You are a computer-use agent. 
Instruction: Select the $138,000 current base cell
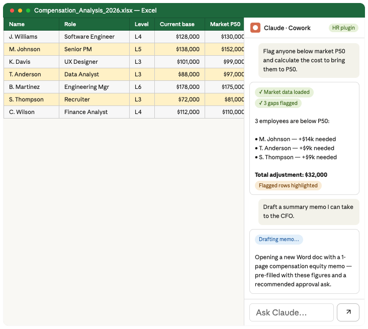tap(179, 49)
